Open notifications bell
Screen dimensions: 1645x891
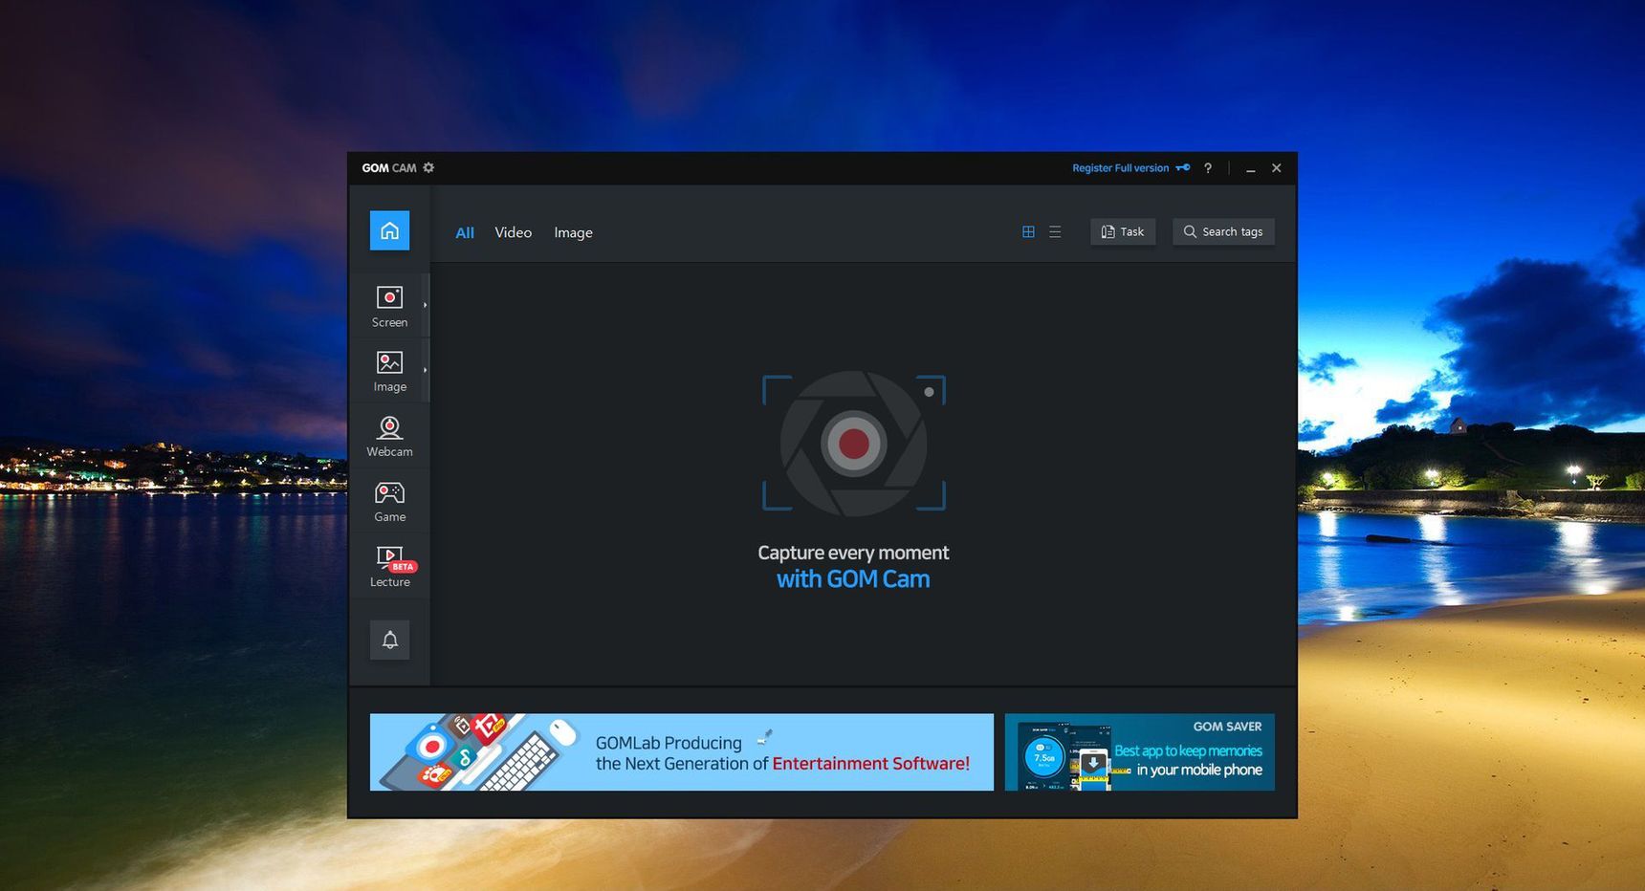pos(389,640)
